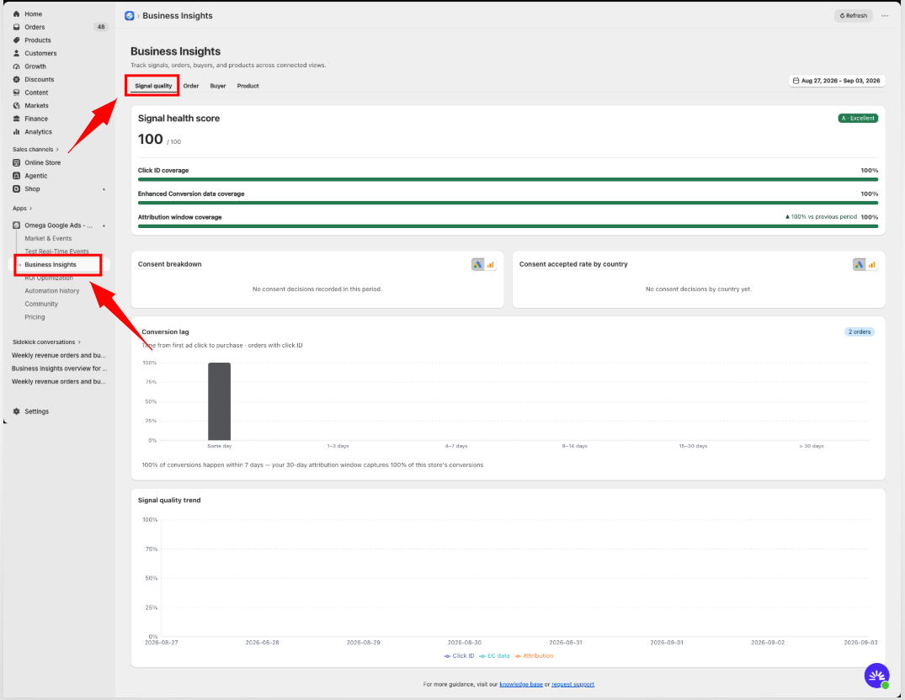This screenshot has height=700, width=905.
Task: Open Home from the sidebar
Action: (x=33, y=13)
